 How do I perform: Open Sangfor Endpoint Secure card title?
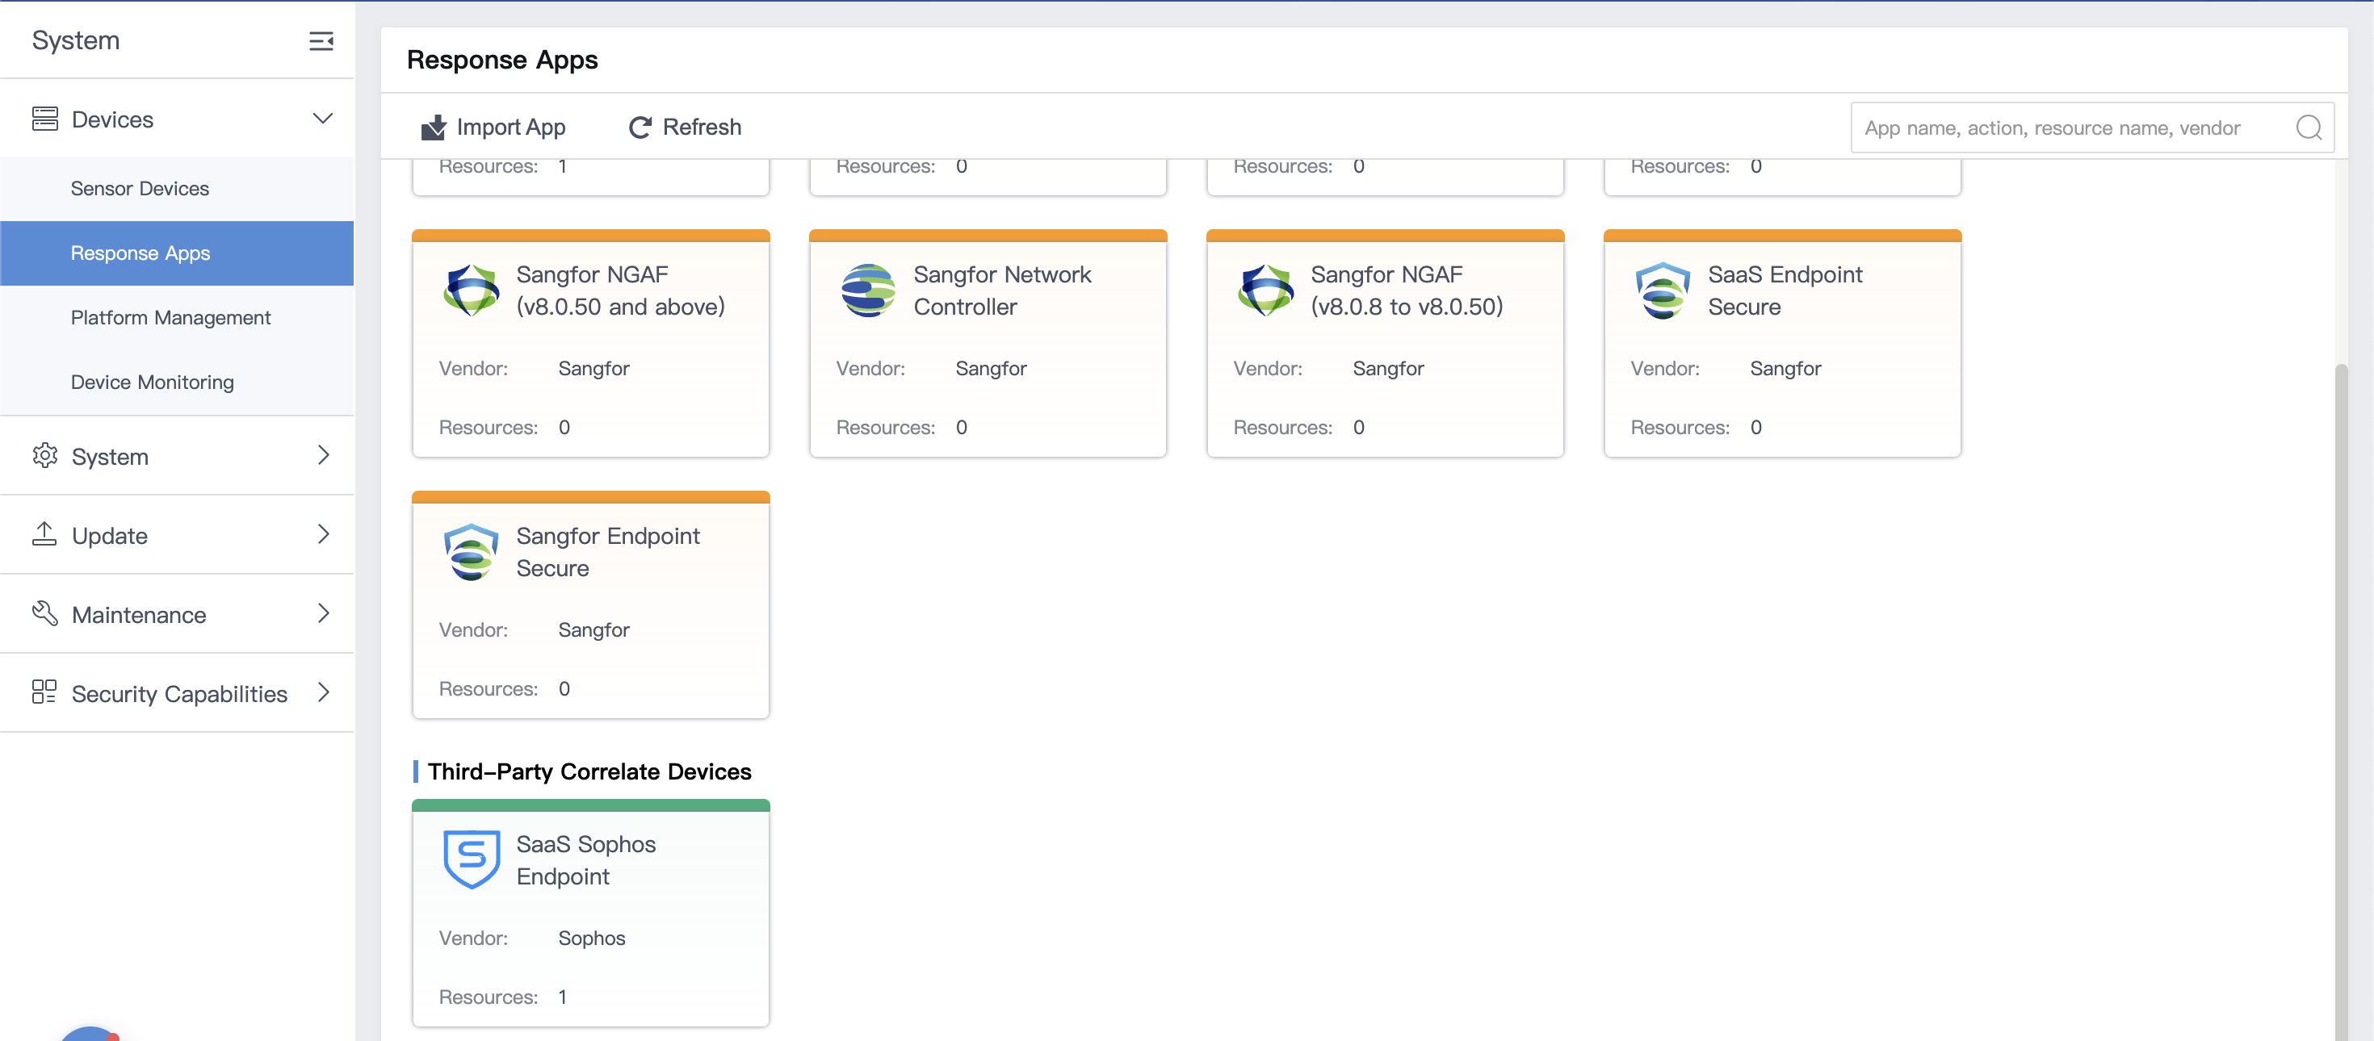pyautogui.click(x=608, y=552)
